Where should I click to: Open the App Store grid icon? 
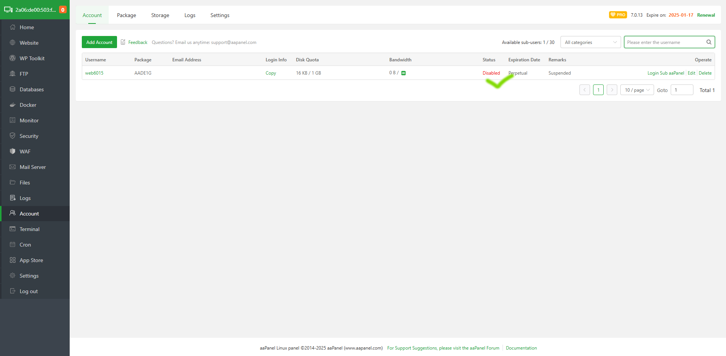(12, 260)
